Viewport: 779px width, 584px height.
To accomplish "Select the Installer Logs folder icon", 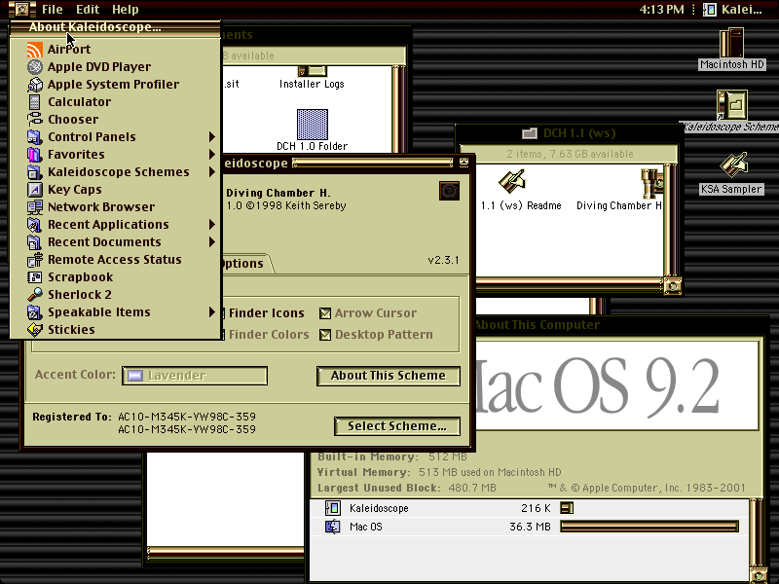I will point(312,71).
